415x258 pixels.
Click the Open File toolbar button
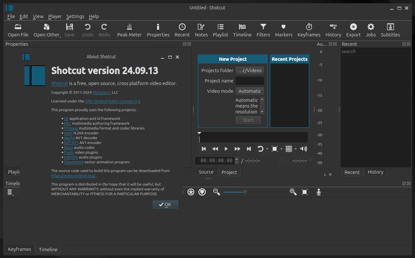pyautogui.click(x=18, y=30)
